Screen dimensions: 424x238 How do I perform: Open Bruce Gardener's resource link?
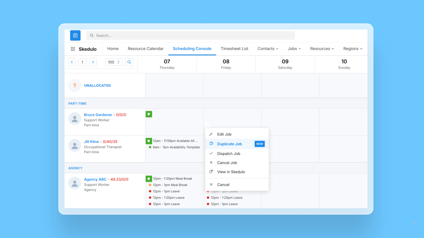[x=98, y=115]
